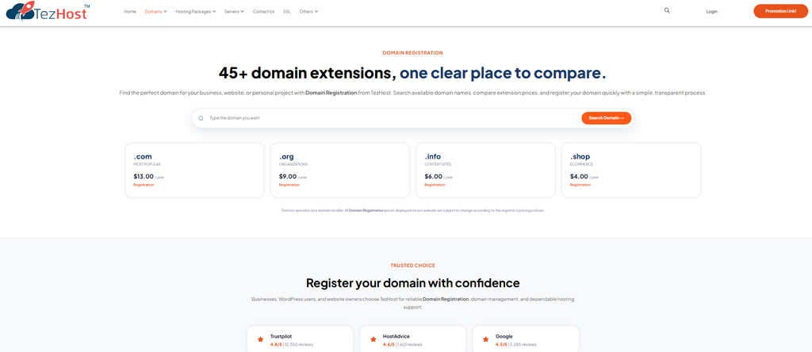Screen dimensions: 812x352
Task: Open the Contact Us page
Action: [263, 11]
